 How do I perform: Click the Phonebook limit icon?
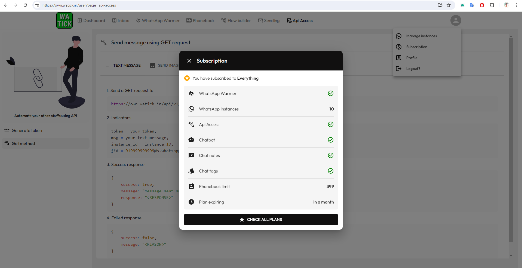(x=191, y=186)
